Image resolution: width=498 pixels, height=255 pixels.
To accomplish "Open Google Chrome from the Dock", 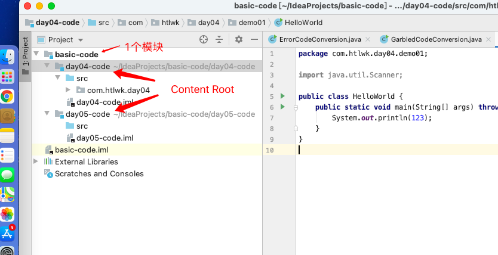I will tap(7, 97).
